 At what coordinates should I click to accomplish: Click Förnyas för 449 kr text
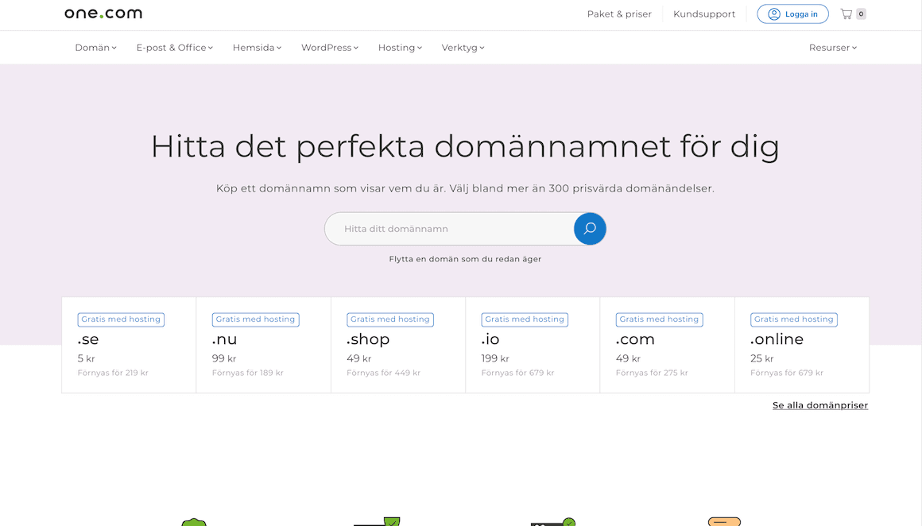tap(383, 373)
